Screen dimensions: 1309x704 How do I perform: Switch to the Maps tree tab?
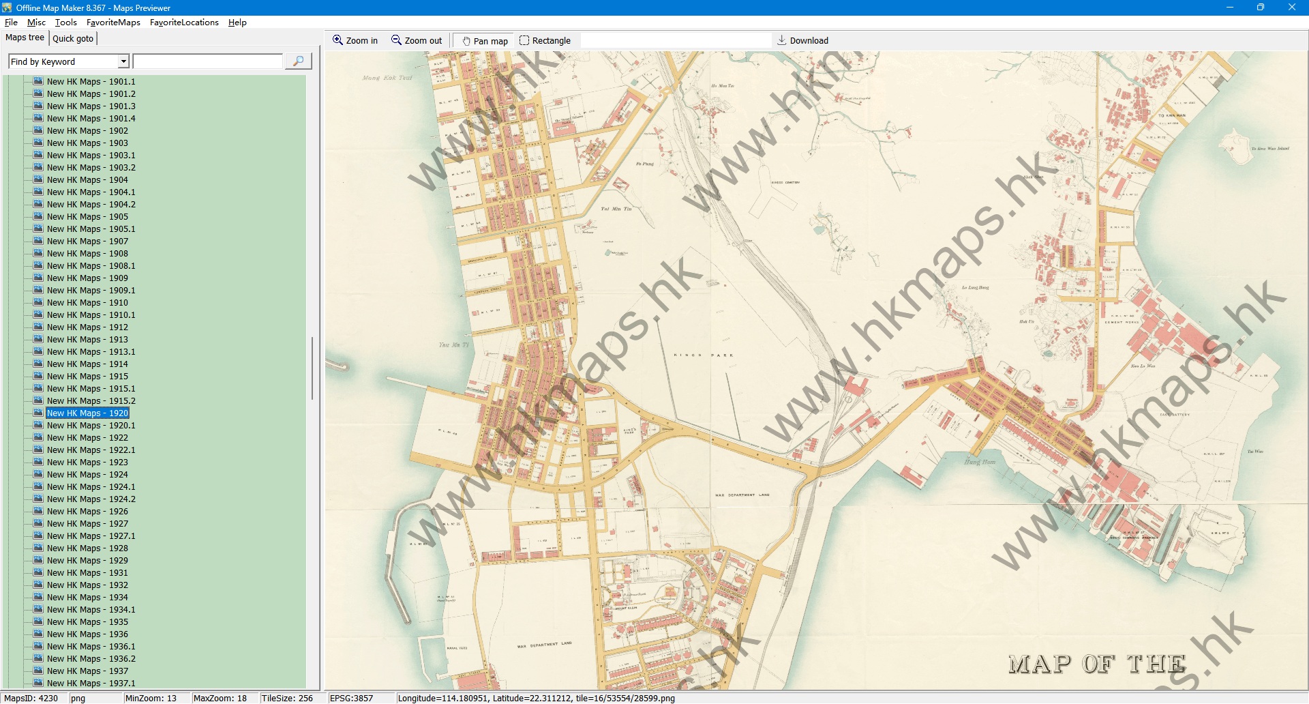click(x=25, y=38)
